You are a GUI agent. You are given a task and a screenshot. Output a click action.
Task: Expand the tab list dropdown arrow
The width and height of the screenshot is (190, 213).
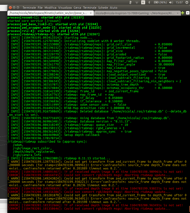coord(187,13)
